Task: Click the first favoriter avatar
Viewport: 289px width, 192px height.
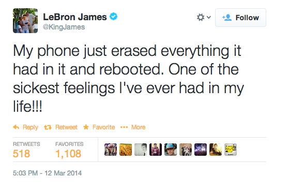Action: pyautogui.click(x=111, y=150)
